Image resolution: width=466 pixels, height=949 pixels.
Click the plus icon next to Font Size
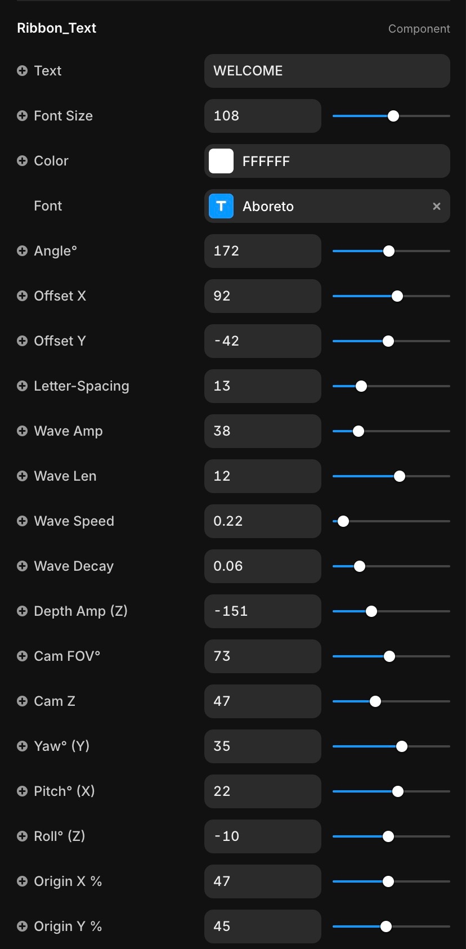coord(22,116)
